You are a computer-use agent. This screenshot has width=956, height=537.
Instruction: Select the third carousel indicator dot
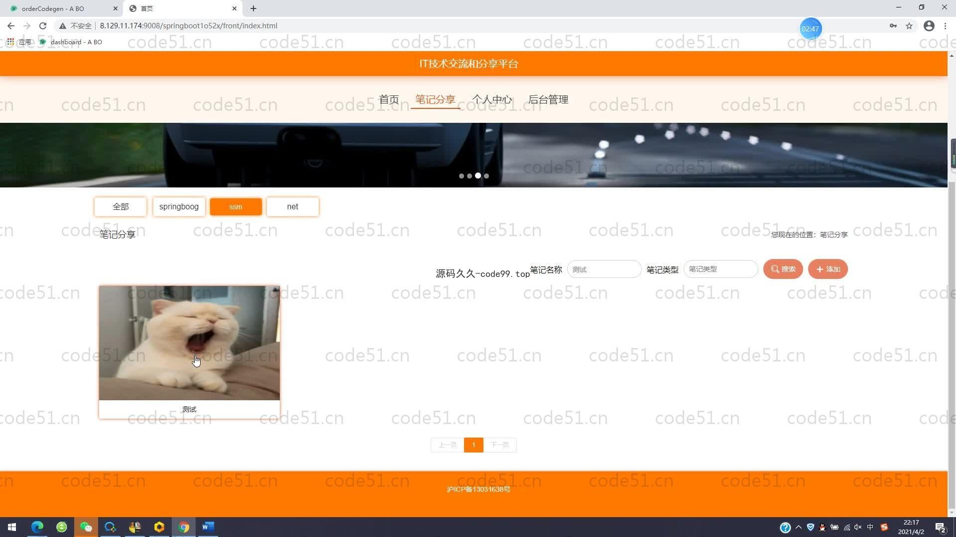478,176
